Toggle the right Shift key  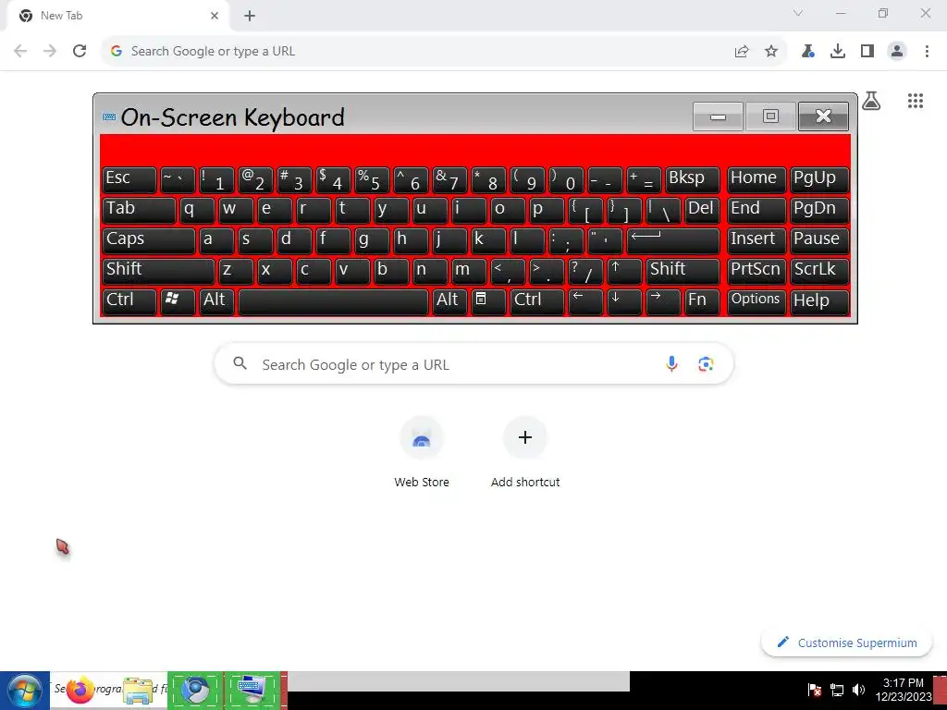(683, 271)
